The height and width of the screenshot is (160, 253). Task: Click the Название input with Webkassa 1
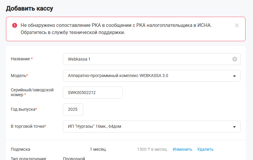pos(152,59)
